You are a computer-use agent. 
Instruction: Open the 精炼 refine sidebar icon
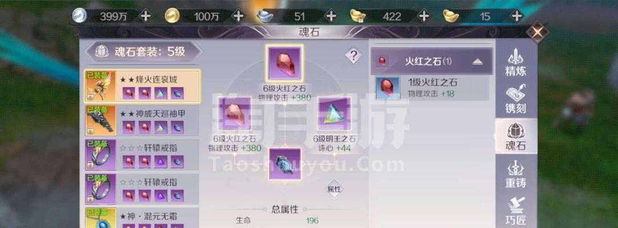pyautogui.click(x=515, y=63)
